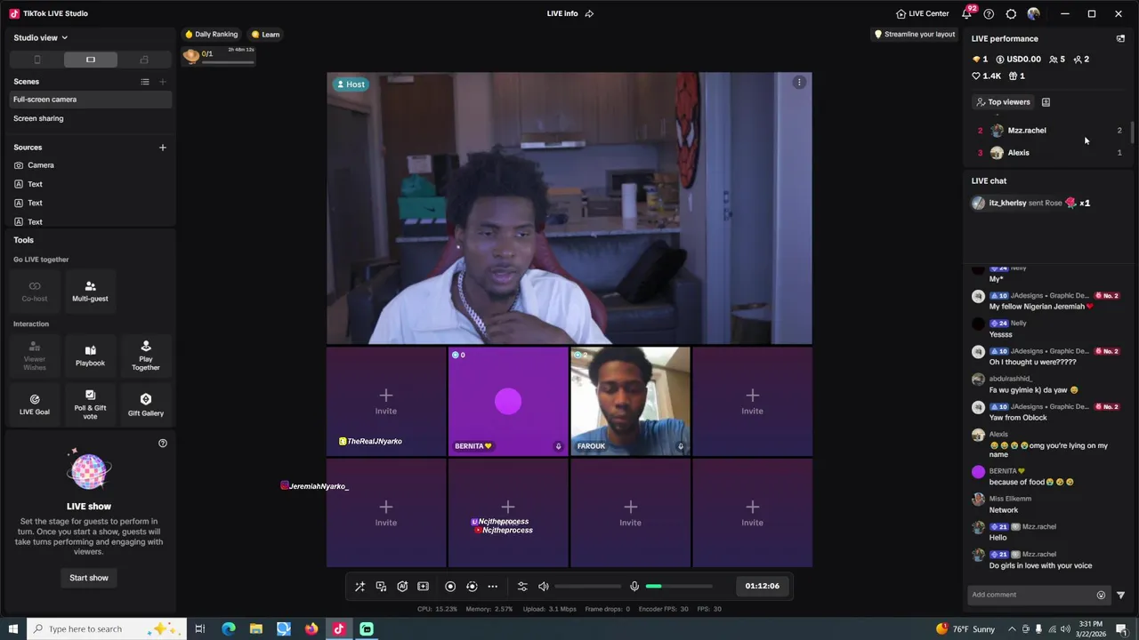This screenshot has height=640, width=1139.
Task: Select the FAROUK guest video tile
Action: (630, 402)
